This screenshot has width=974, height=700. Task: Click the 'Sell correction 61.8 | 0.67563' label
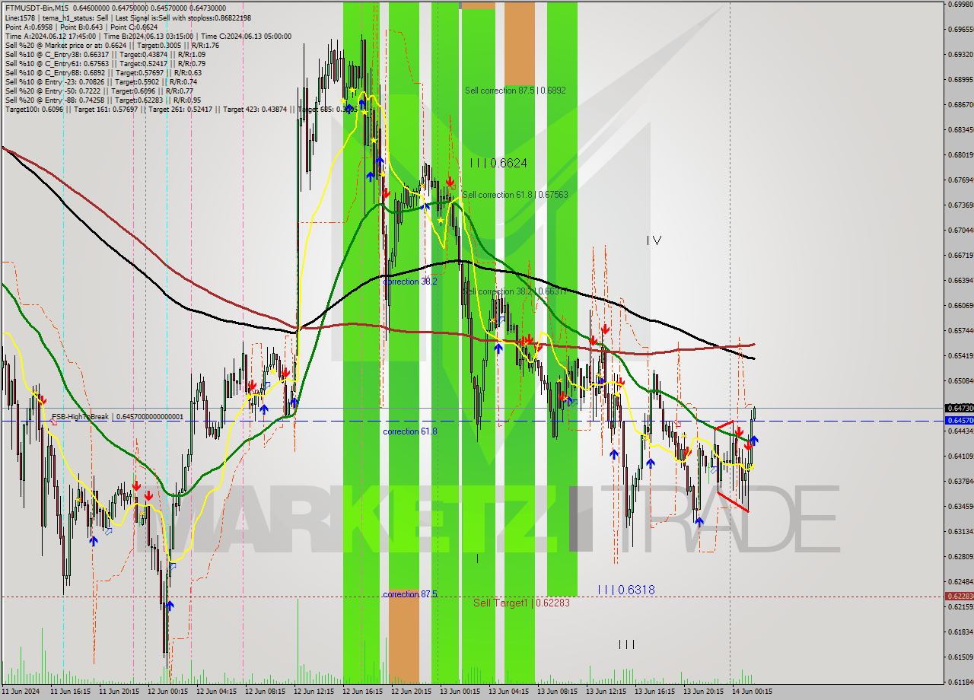point(515,195)
